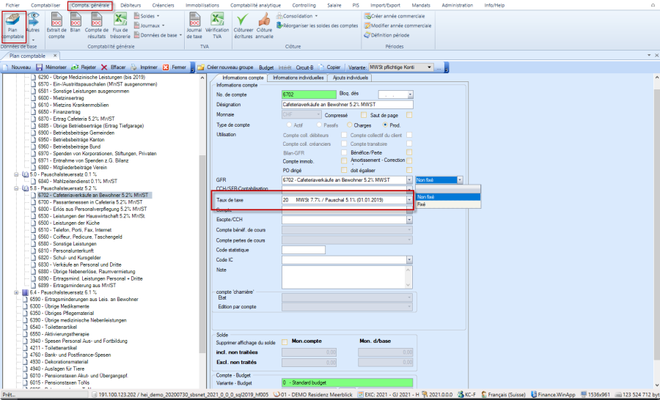The height and width of the screenshot is (400, 660).
Task: Open the Créanciers menu
Action: pos(164,5)
